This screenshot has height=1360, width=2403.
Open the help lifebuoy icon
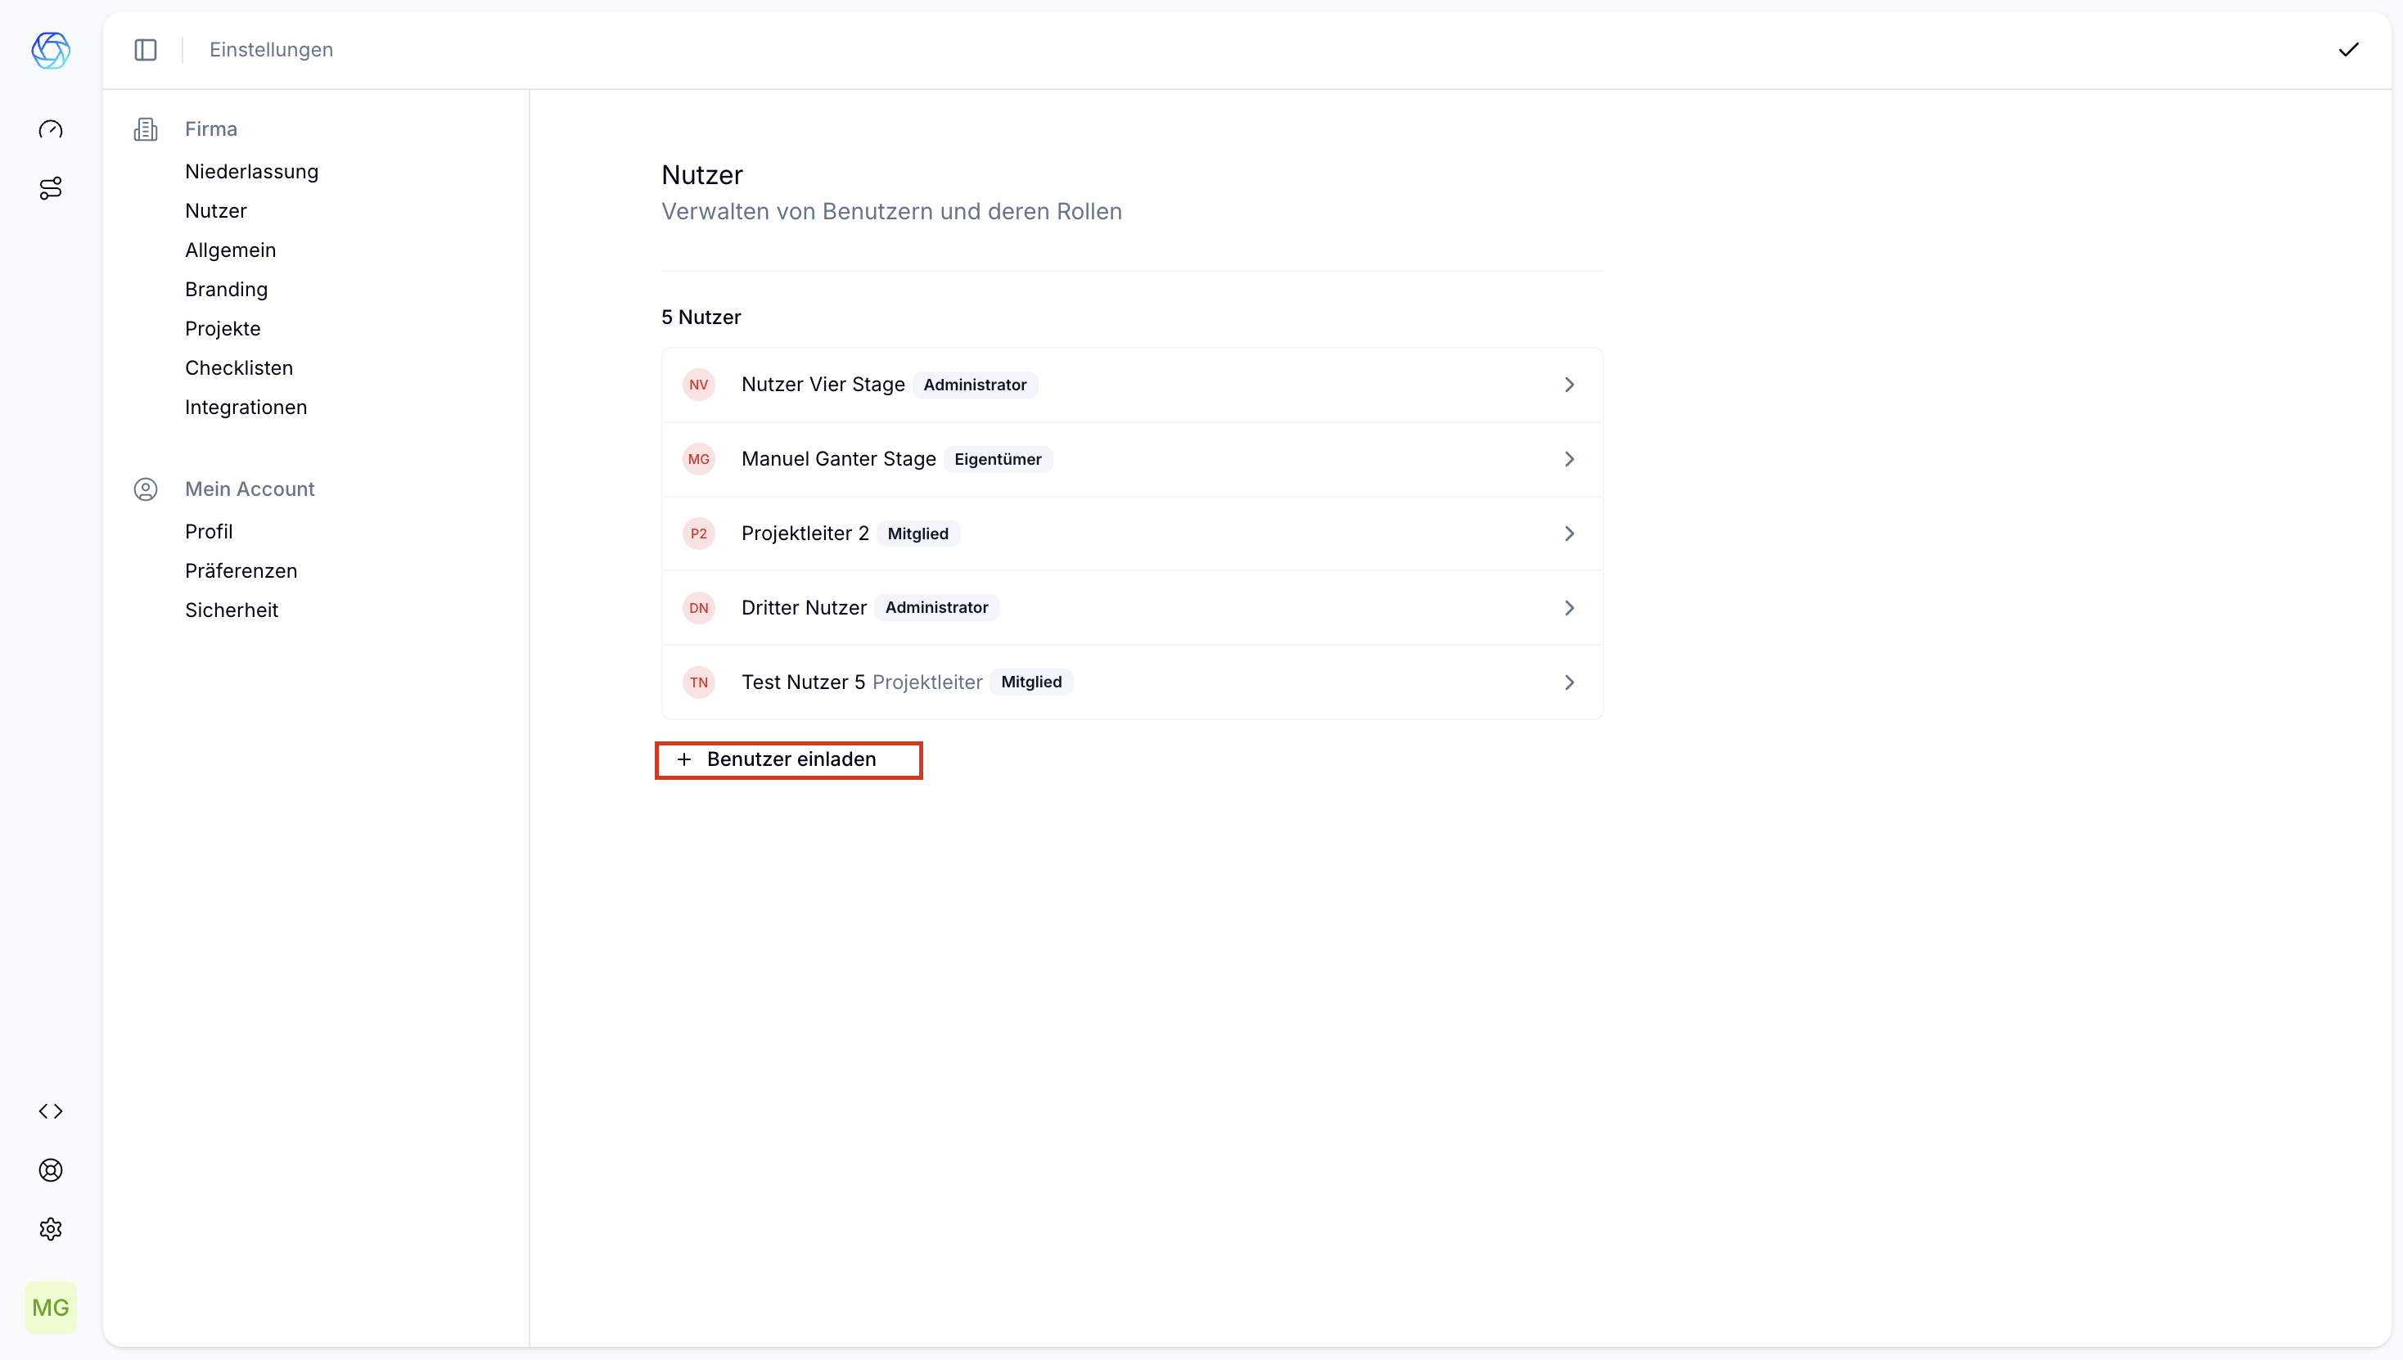[51, 1169]
